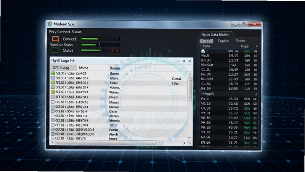Click the chevron next to the home icon
The image size is (305, 172).
pyautogui.click(x=207, y=51)
